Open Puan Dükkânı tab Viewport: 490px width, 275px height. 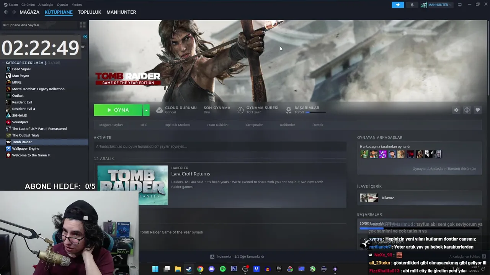(x=218, y=125)
